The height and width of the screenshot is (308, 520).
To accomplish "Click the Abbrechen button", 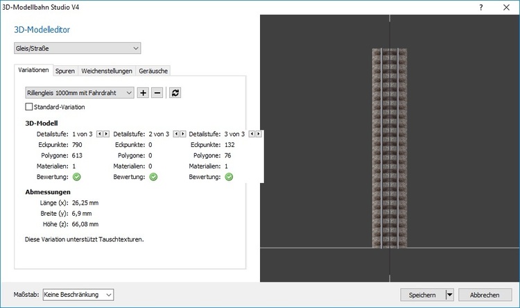I will (x=485, y=295).
